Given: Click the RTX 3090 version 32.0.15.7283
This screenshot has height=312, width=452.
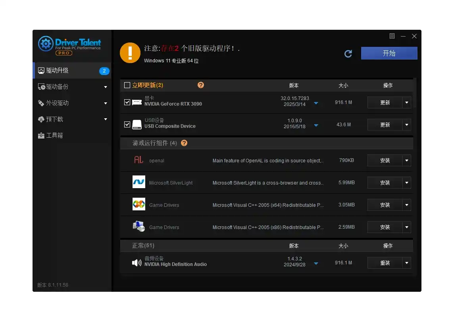Looking at the screenshot, I should pyautogui.click(x=294, y=98).
